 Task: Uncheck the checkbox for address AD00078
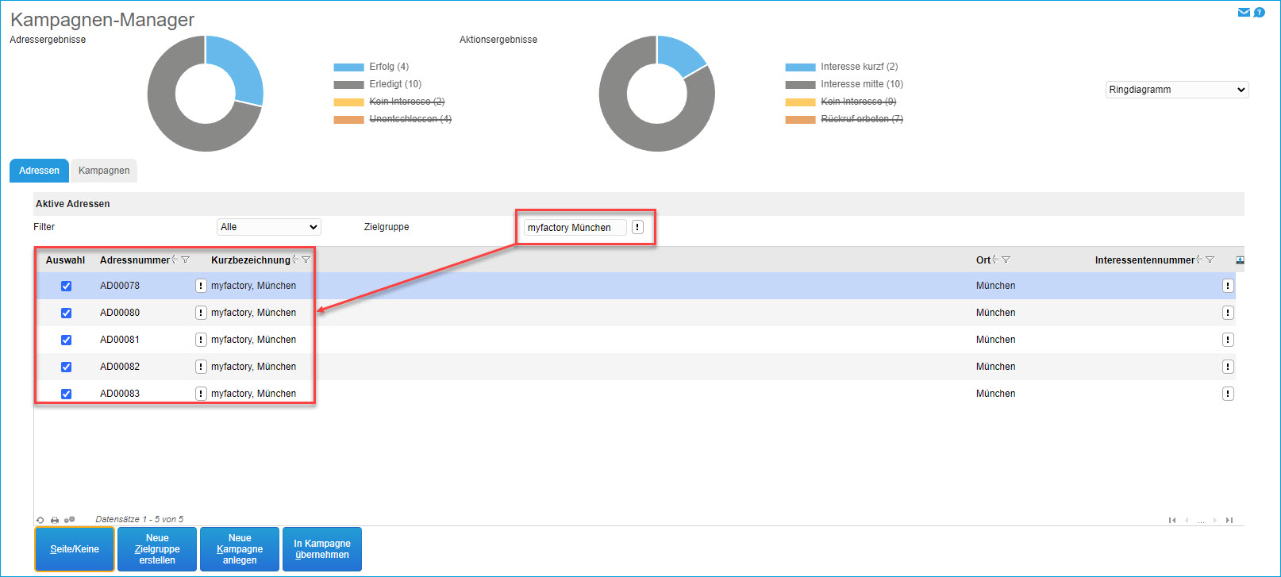pyautogui.click(x=67, y=286)
